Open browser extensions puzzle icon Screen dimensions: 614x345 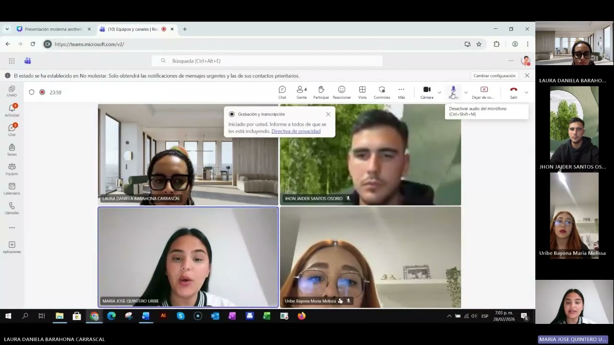496,44
